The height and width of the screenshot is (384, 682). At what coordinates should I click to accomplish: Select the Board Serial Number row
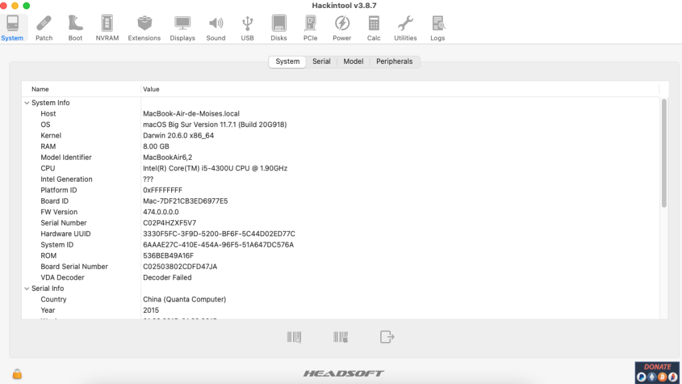[340, 267]
